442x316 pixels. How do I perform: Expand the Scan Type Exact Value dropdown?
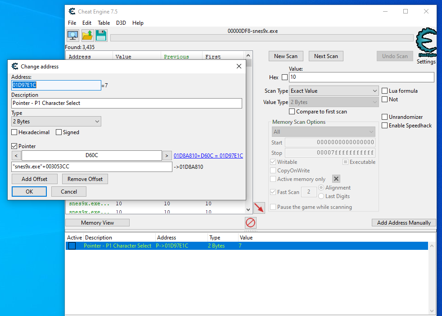click(x=334, y=91)
